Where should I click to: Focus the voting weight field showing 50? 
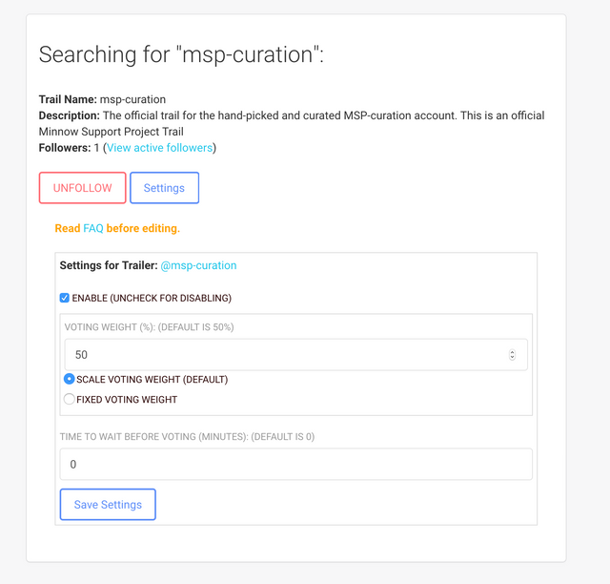click(x=295, y=355)
